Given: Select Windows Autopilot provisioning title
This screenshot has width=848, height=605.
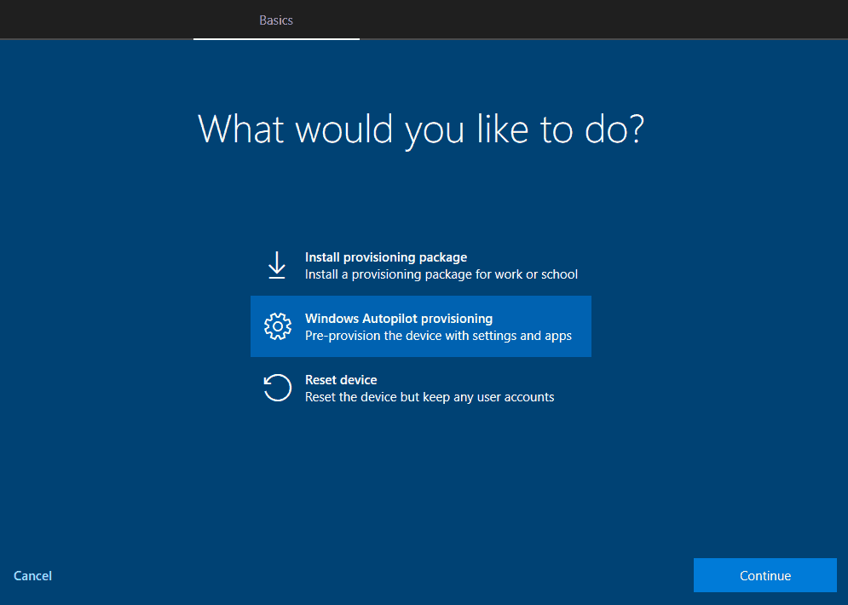Looking at the screenshot, I should (399, 319).
